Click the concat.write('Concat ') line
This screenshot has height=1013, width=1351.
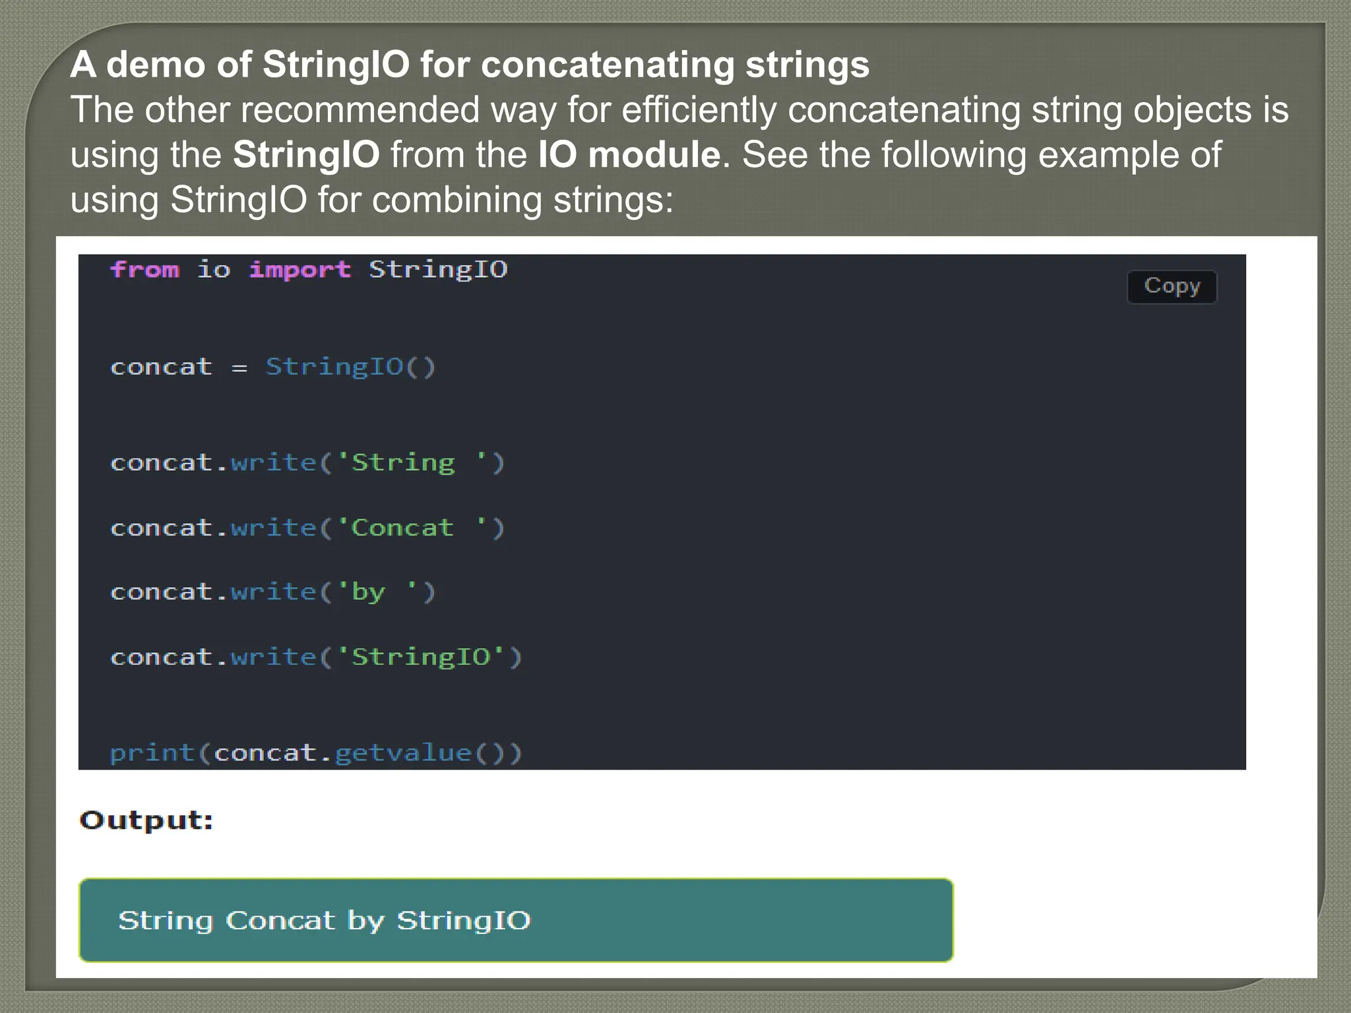307,528
